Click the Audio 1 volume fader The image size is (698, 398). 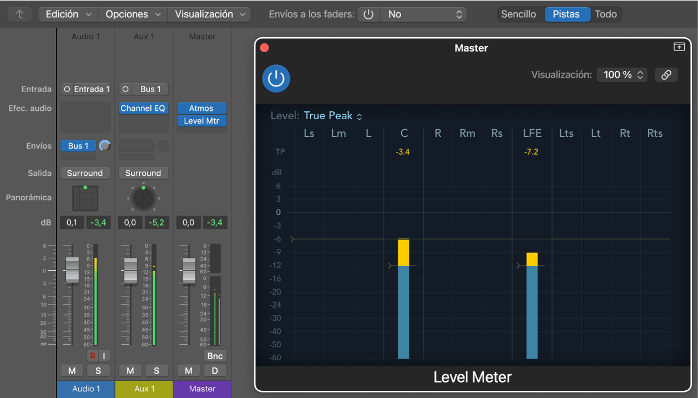[72, 271]
